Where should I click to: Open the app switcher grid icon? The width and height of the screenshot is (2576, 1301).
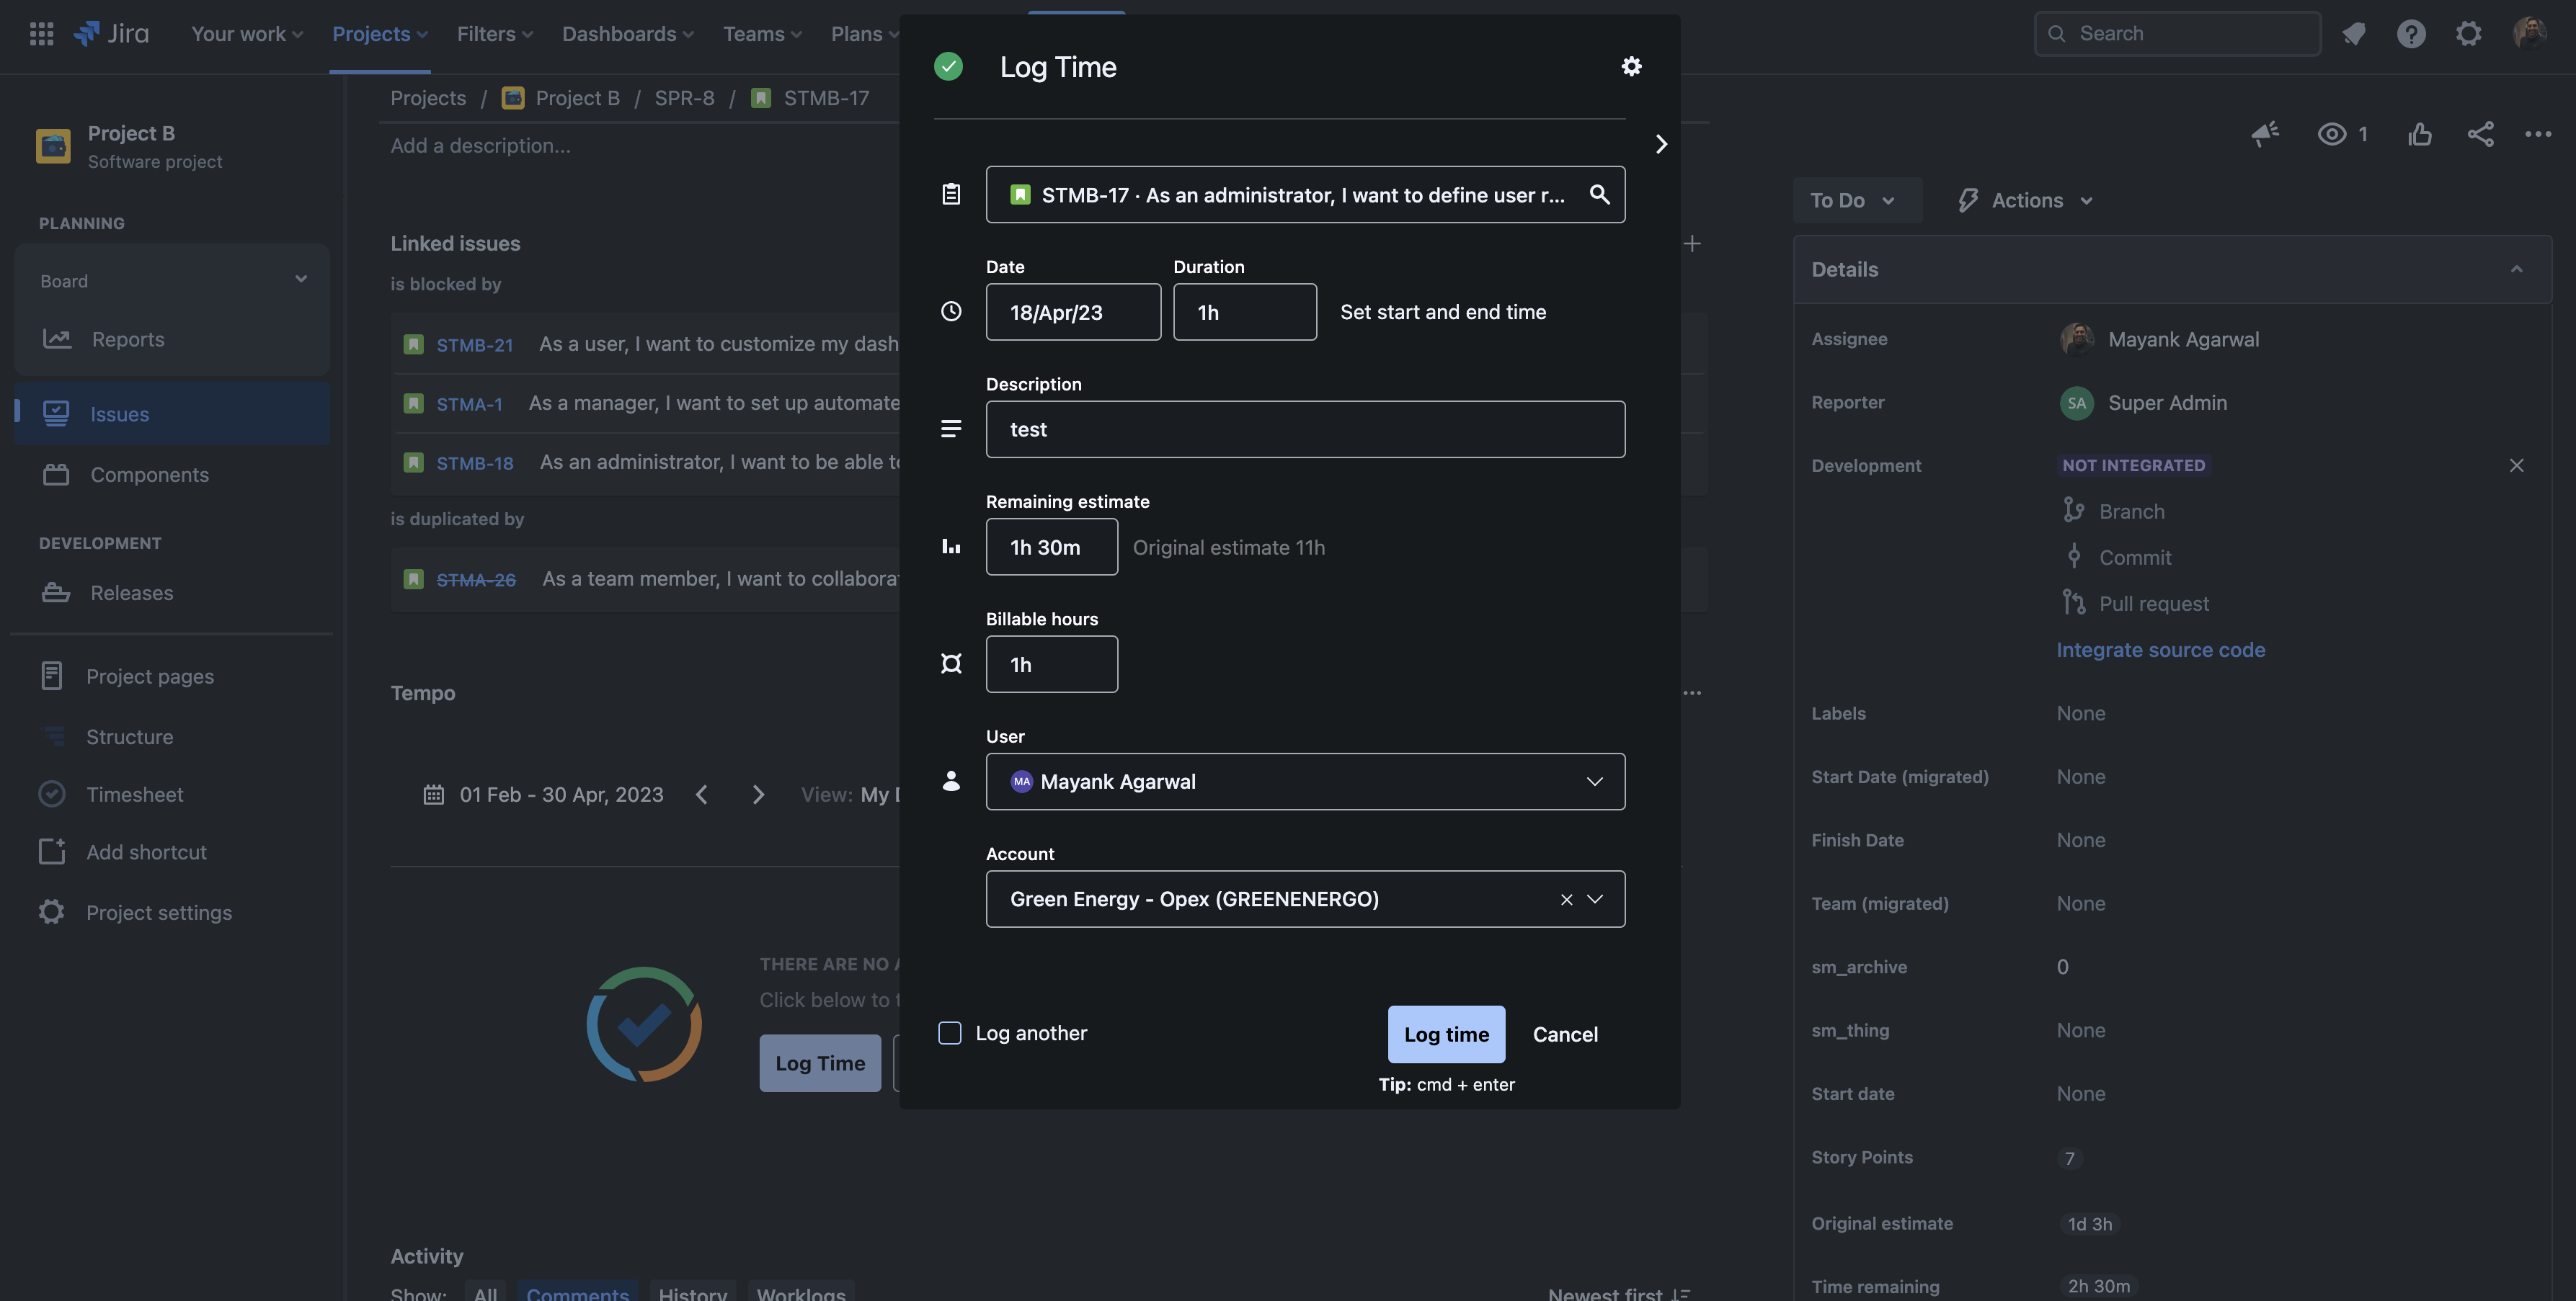coord(41,34)
